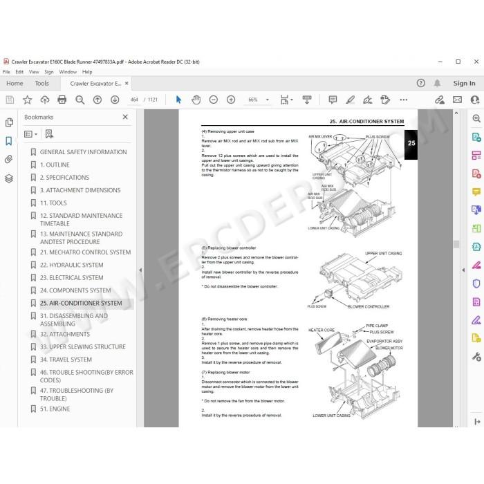Jump to 34. TRAVEL SYSTEM bookmark
The image size is (484, 484).
[66, 360]
